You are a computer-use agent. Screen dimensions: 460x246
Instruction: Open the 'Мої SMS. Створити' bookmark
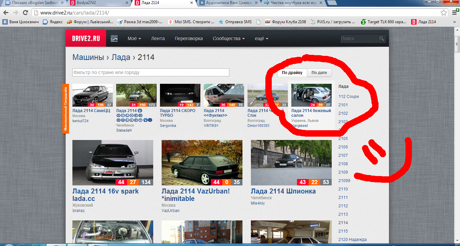[x=191, y=22]
